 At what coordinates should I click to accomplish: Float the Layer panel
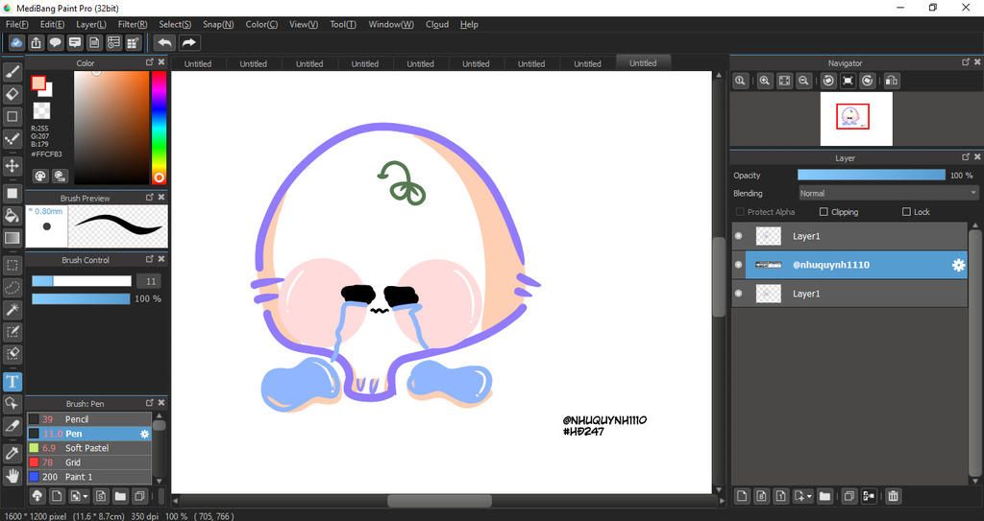(x=965, y=157)
